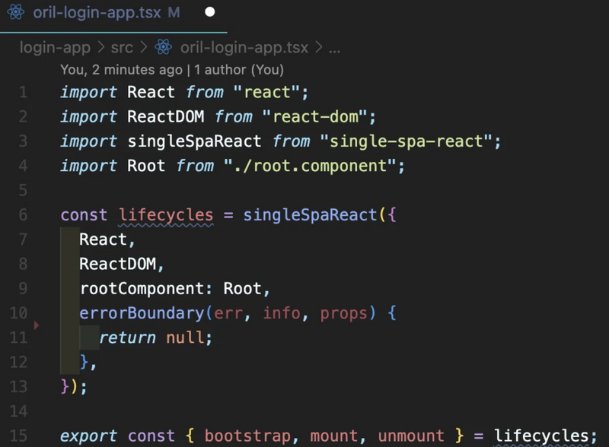Open the login-app breadcrumb folder

pos(55,48)
